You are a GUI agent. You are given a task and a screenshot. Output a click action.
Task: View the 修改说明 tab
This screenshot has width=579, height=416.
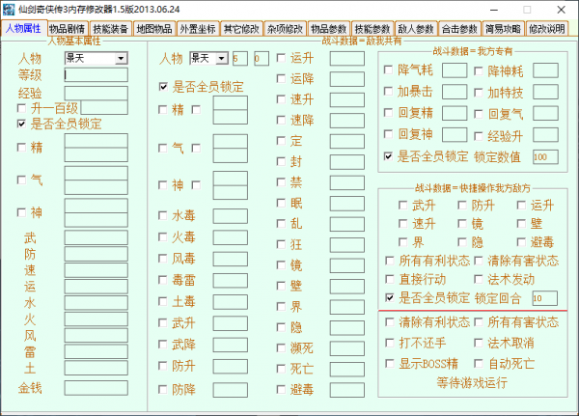point(546,29)
